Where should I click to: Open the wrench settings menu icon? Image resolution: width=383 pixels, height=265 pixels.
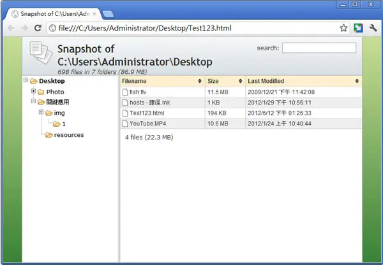tap(373, 28)
